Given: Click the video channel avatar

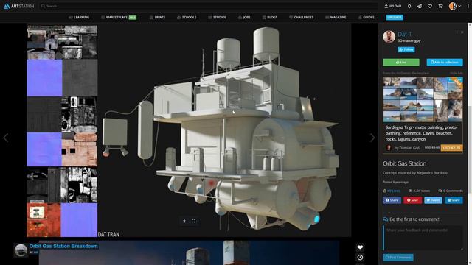Looking at the screenshot, I should point(21,250).
